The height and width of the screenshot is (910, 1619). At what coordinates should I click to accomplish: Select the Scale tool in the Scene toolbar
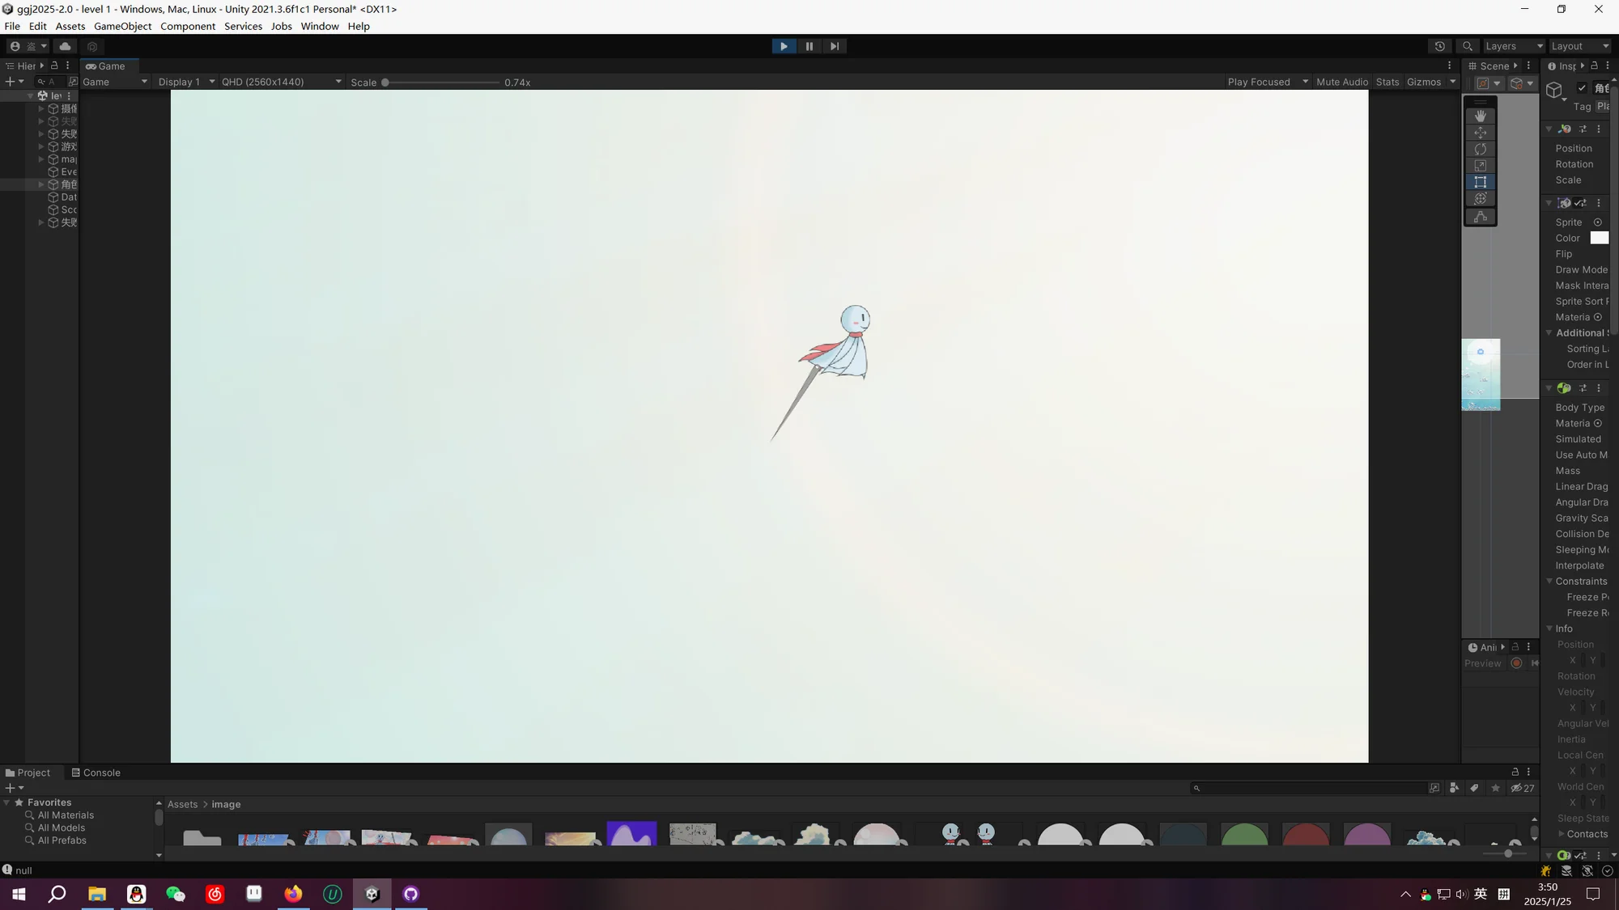(x=1481, y=165)
